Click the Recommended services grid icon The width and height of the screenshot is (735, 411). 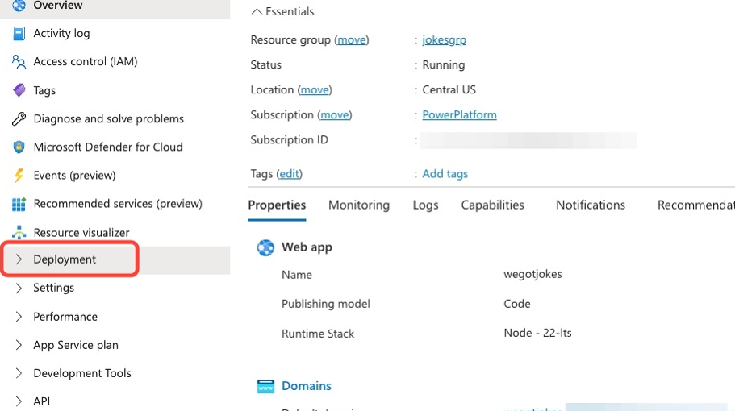(19, 204)
